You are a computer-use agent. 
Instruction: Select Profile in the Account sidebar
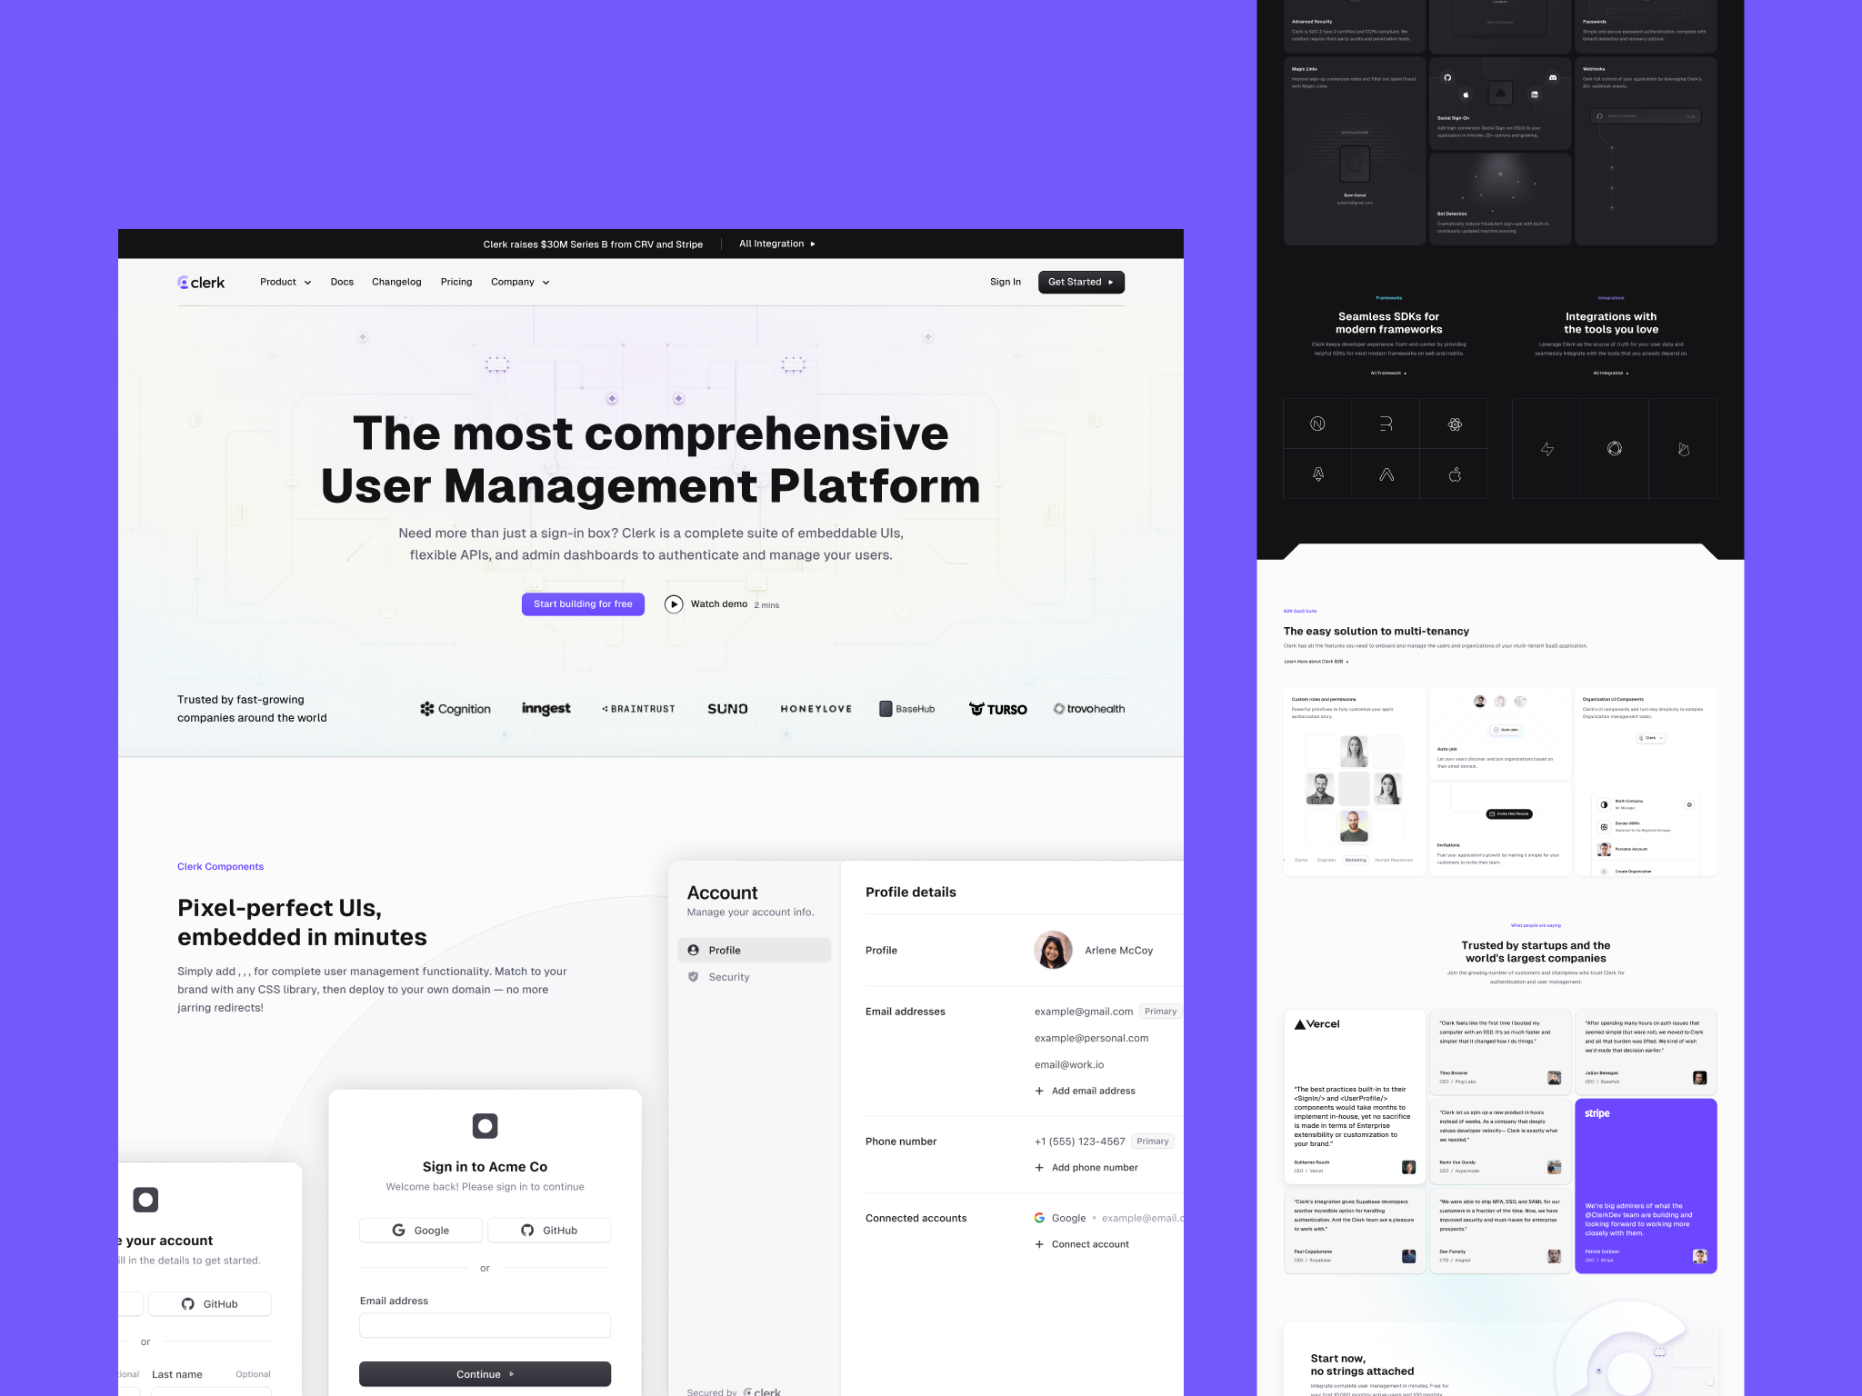tap(754, 950)
